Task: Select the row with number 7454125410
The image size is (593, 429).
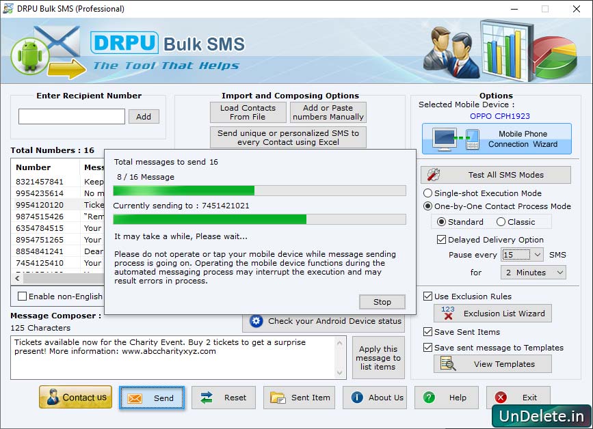Action: pyautogui.click(x=58, y=263)
